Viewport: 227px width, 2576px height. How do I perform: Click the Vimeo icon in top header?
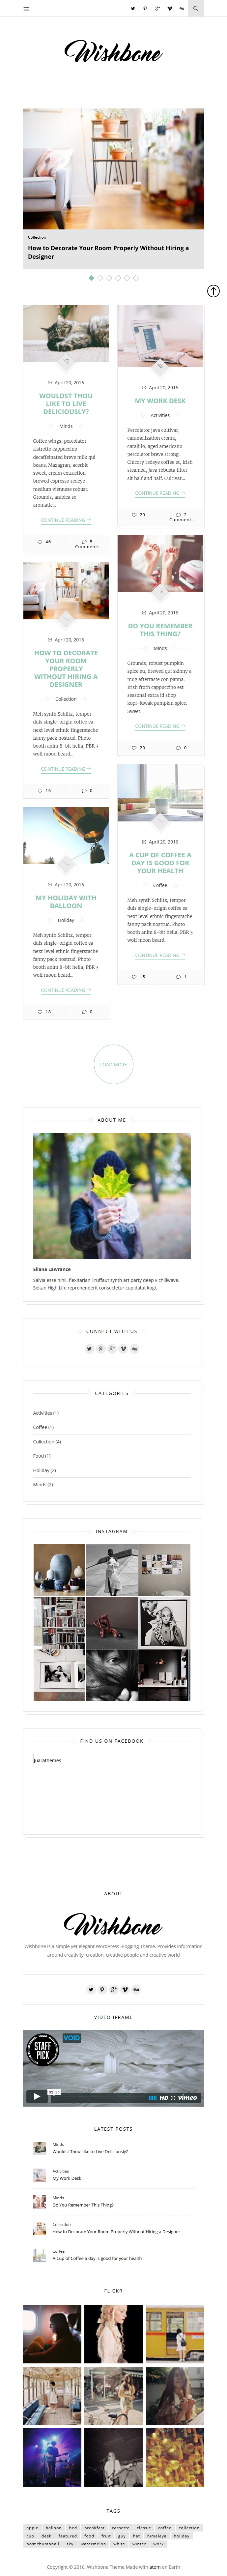tap(170, 8)
